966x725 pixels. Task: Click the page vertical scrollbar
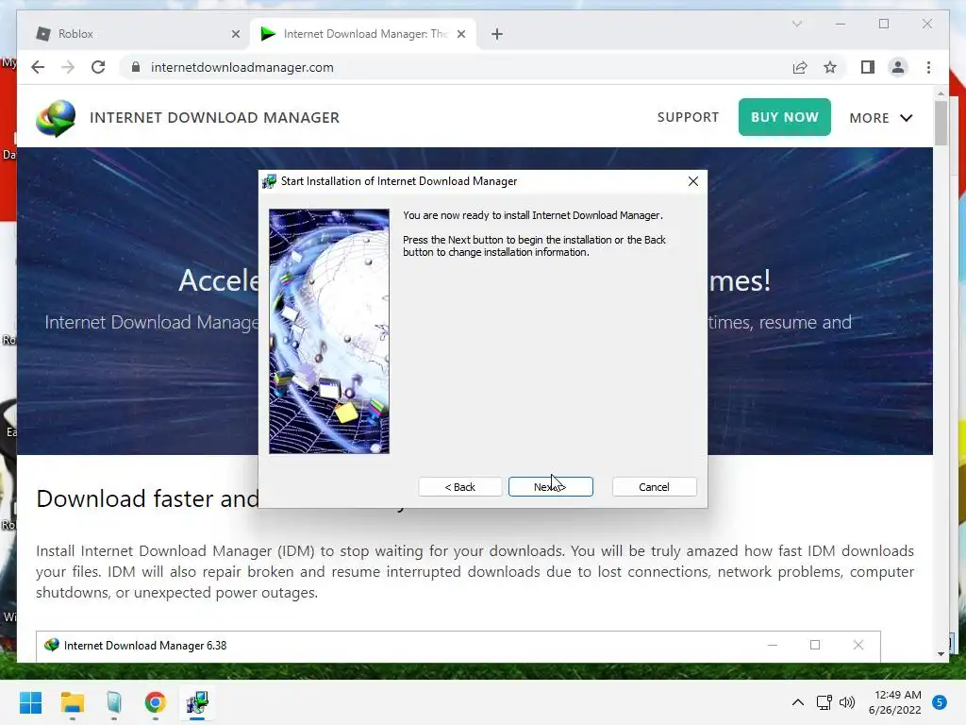[x=941, y=124]
